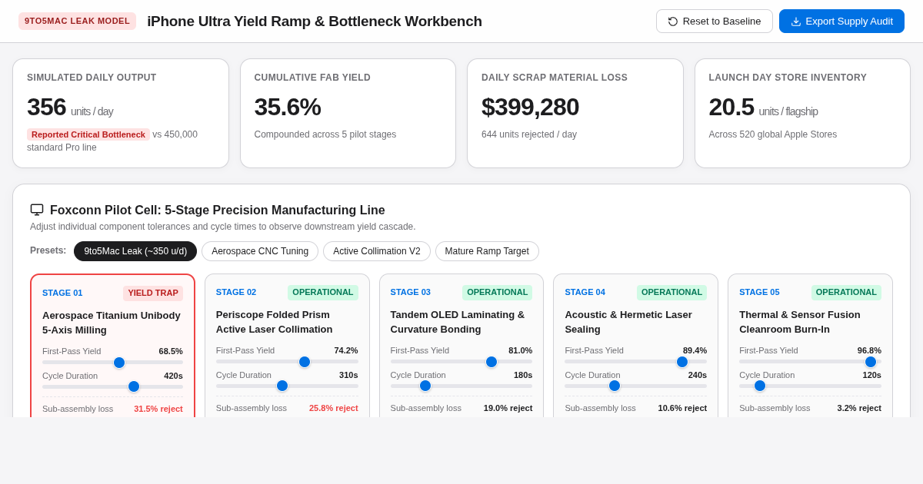This screenshot has height=484, width=923.
Task: Click the 3.2% reject loss figure
Action: pos(859,408)
